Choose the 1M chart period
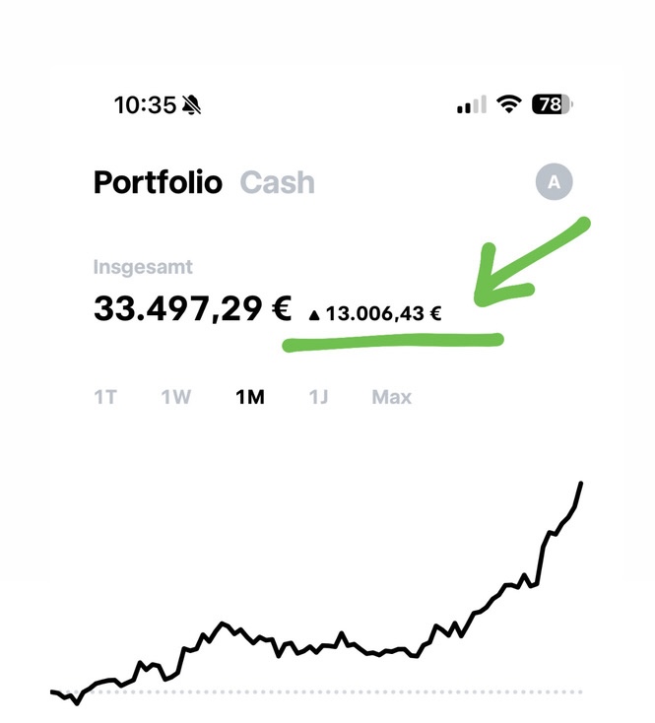The height and width of the screenshot is (723, 655). click(249, 398)
